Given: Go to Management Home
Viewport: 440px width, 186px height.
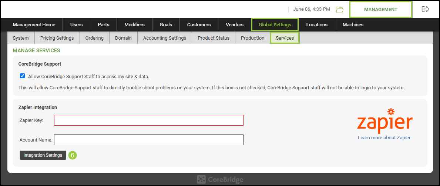Looking at the screenshot, I should tap(34, 25).
